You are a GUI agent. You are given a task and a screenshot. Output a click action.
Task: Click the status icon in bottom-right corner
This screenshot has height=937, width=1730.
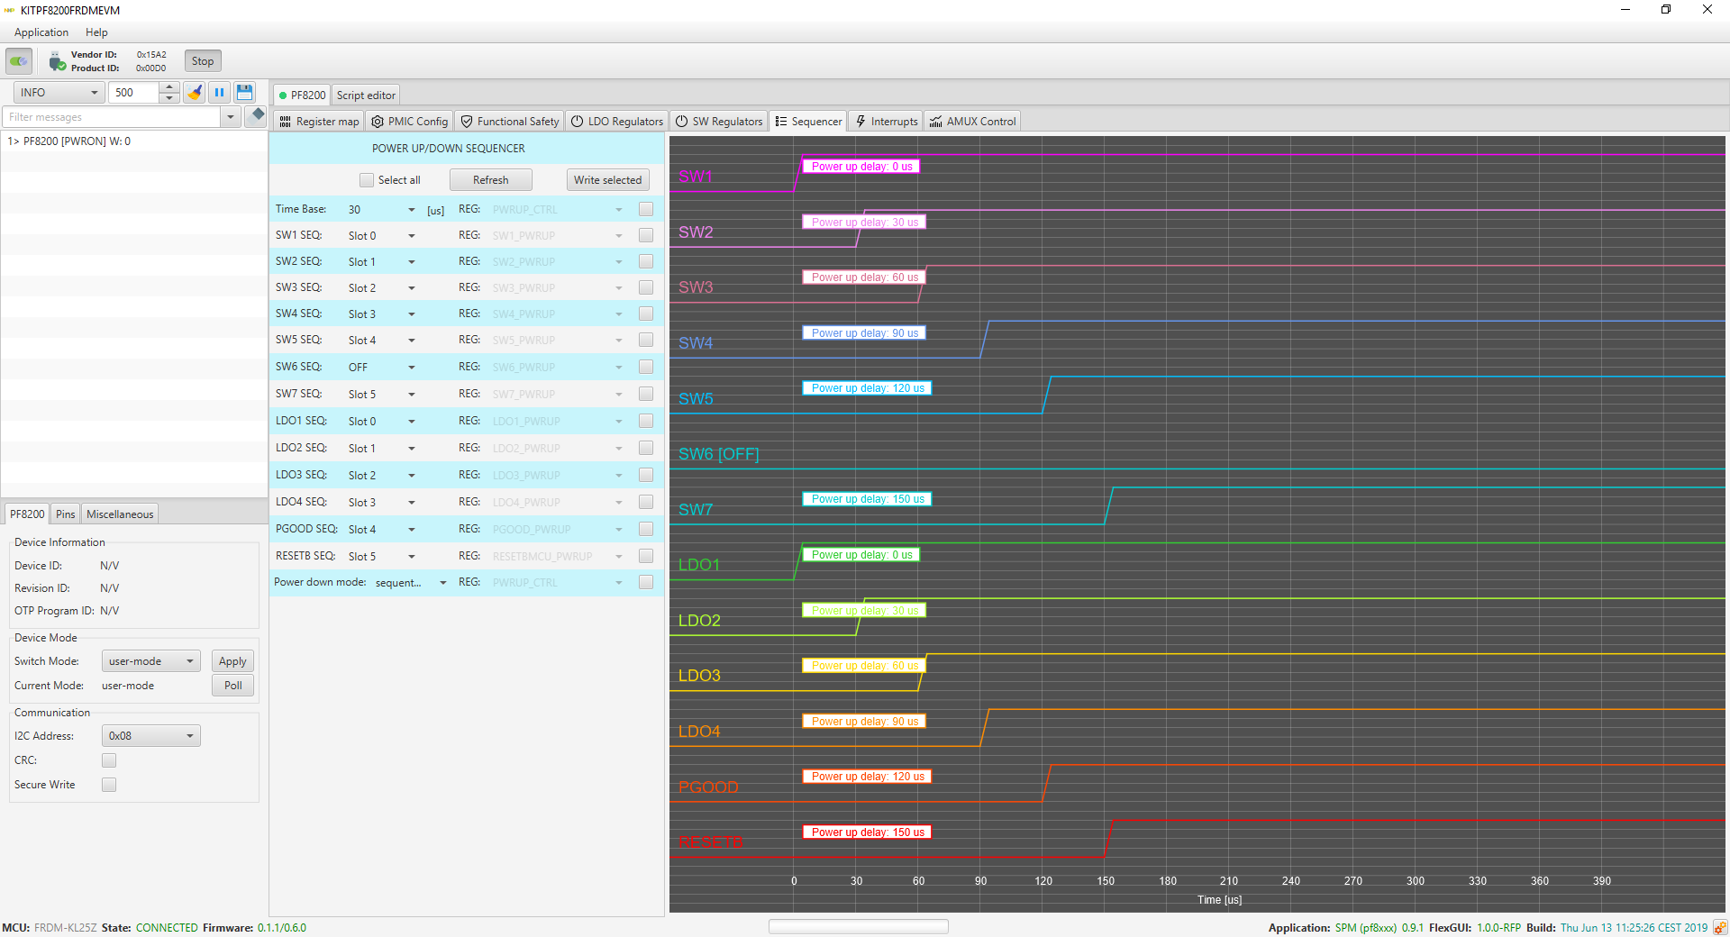pos(1719,927)
